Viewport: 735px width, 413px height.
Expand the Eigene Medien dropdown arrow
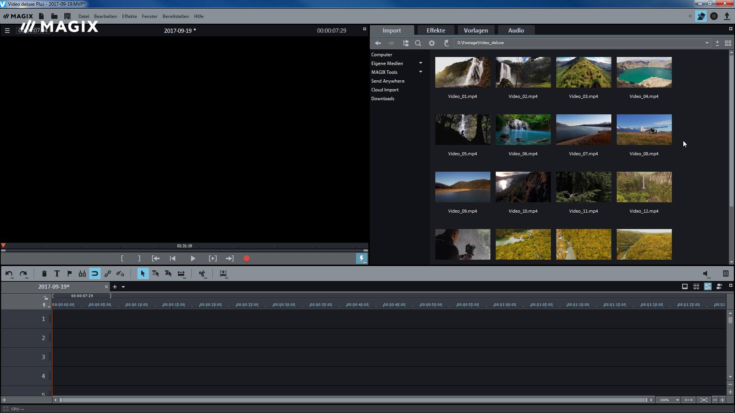point(421,63)
